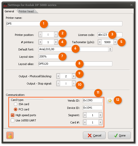Screen dimensions: 138x146
Task: Decrease the # printers value
Action: pos(40,42)
